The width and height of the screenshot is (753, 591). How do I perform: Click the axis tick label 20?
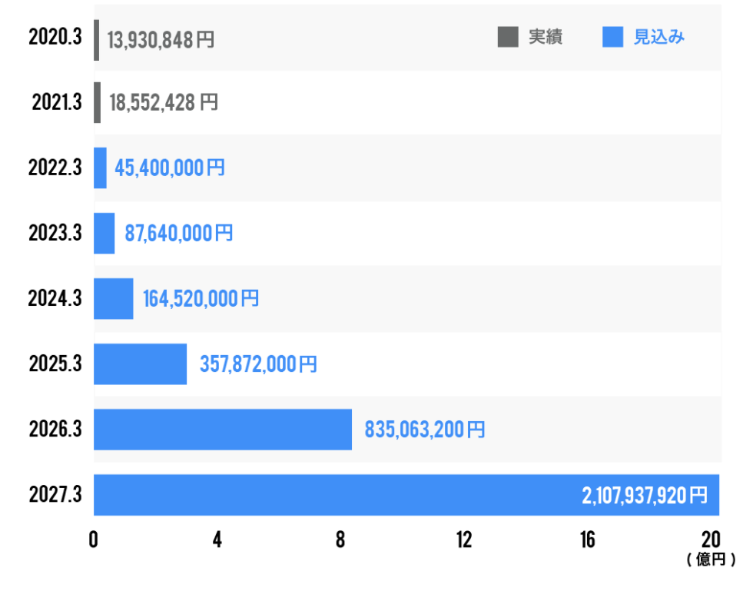[712, 540]
